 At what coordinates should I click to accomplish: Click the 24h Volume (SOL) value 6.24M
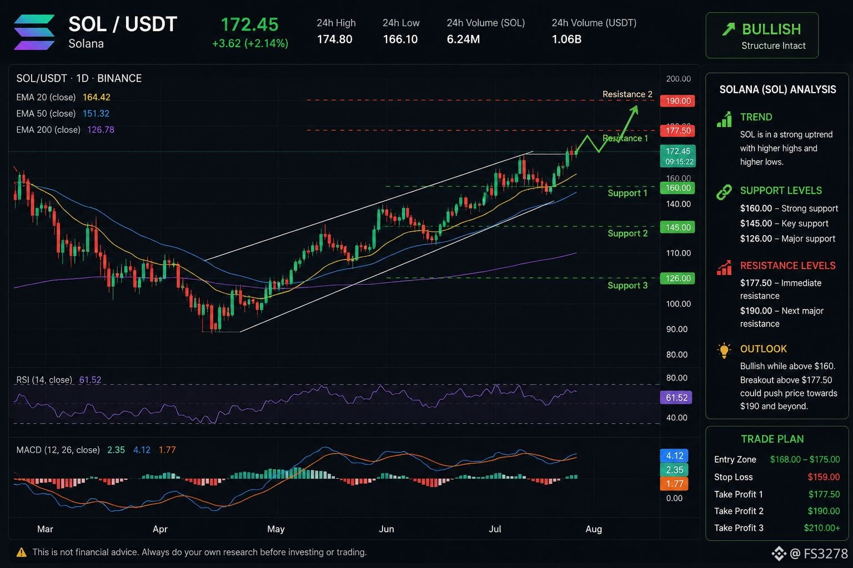[x=463, y=39]
